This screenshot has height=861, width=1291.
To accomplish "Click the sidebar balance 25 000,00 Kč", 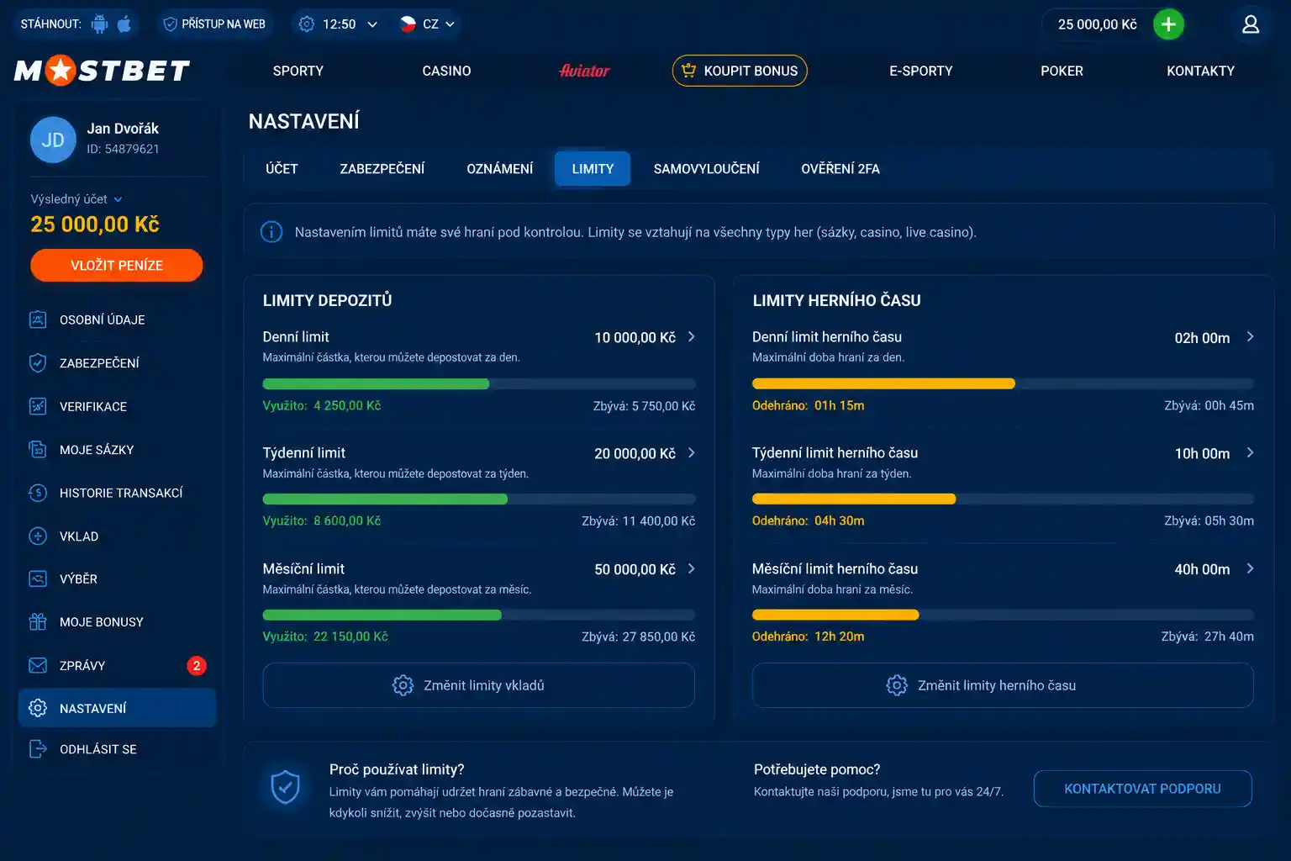I will pyautogui.click(x=95, y=224).
